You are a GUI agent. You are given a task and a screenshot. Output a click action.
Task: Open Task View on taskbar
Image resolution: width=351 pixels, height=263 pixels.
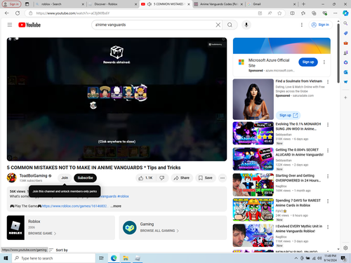point(101,258)
